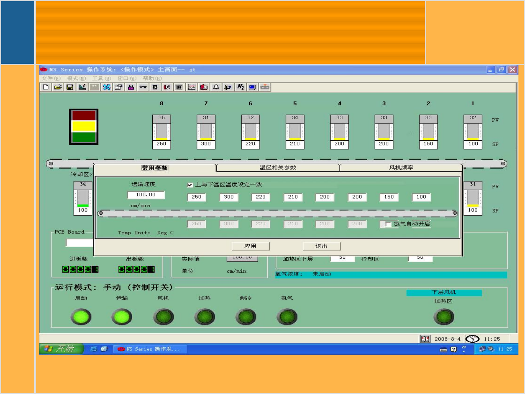Screen dimensions: 525x394
Task: Click the 开始 Start button
Action: [61, 349]
